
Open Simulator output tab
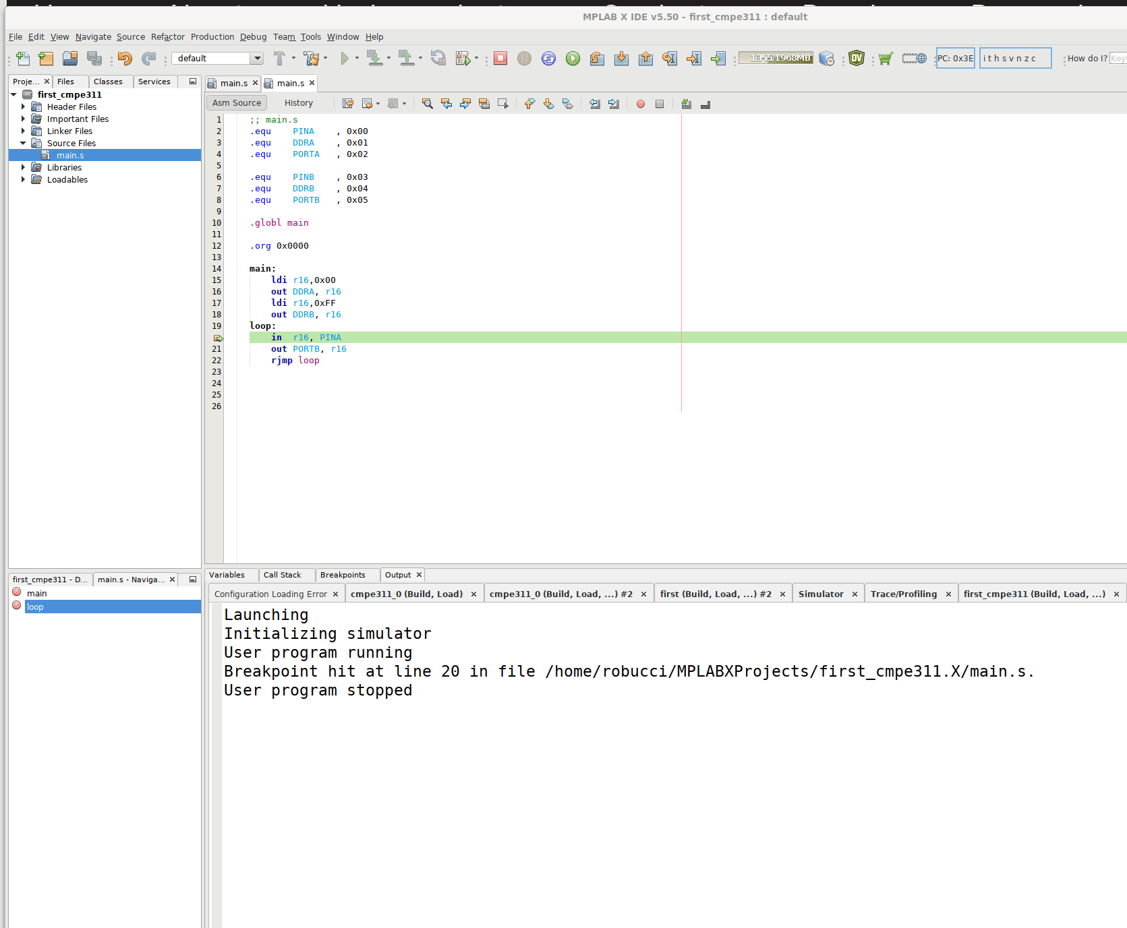click(821, 594)
